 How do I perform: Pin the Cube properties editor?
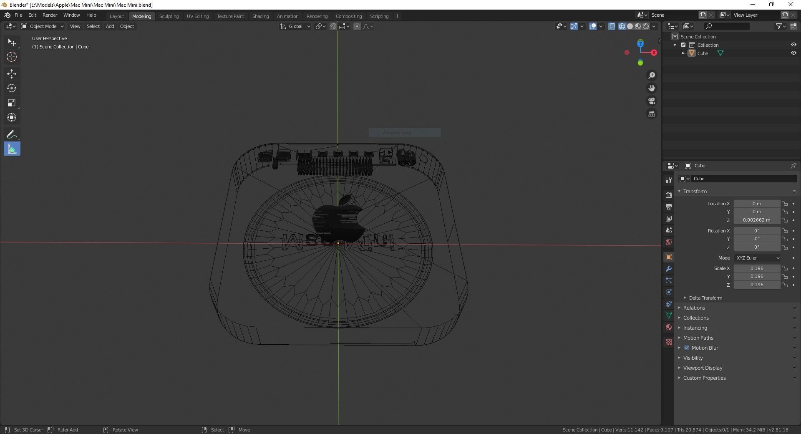793,166
